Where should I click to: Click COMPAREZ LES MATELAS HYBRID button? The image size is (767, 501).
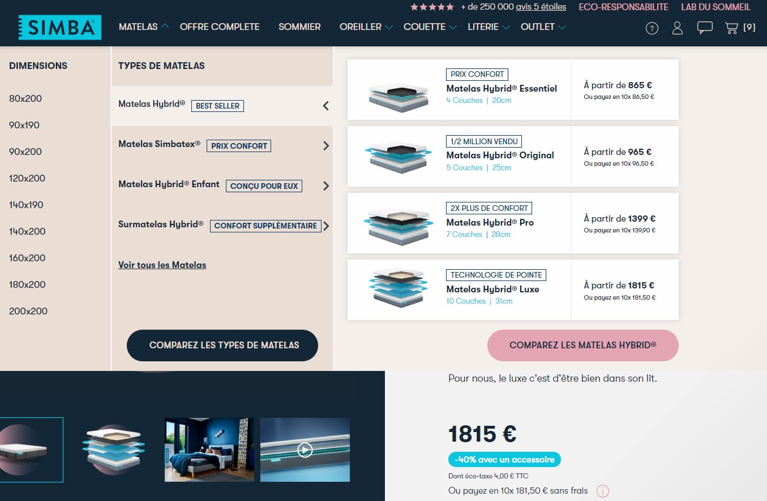[582, 345]
